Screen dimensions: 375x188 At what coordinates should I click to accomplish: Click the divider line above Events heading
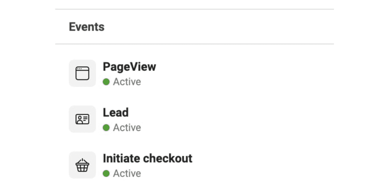click(194, 9)
